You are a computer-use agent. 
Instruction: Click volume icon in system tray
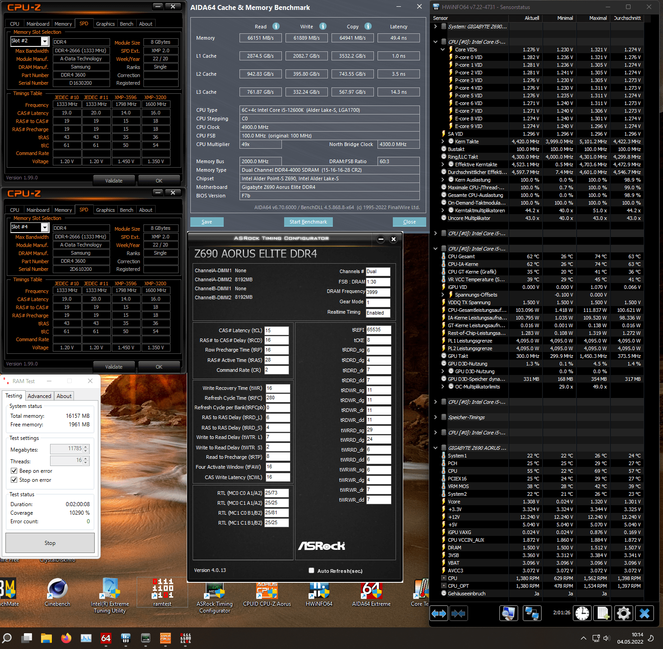coord(607,638)
